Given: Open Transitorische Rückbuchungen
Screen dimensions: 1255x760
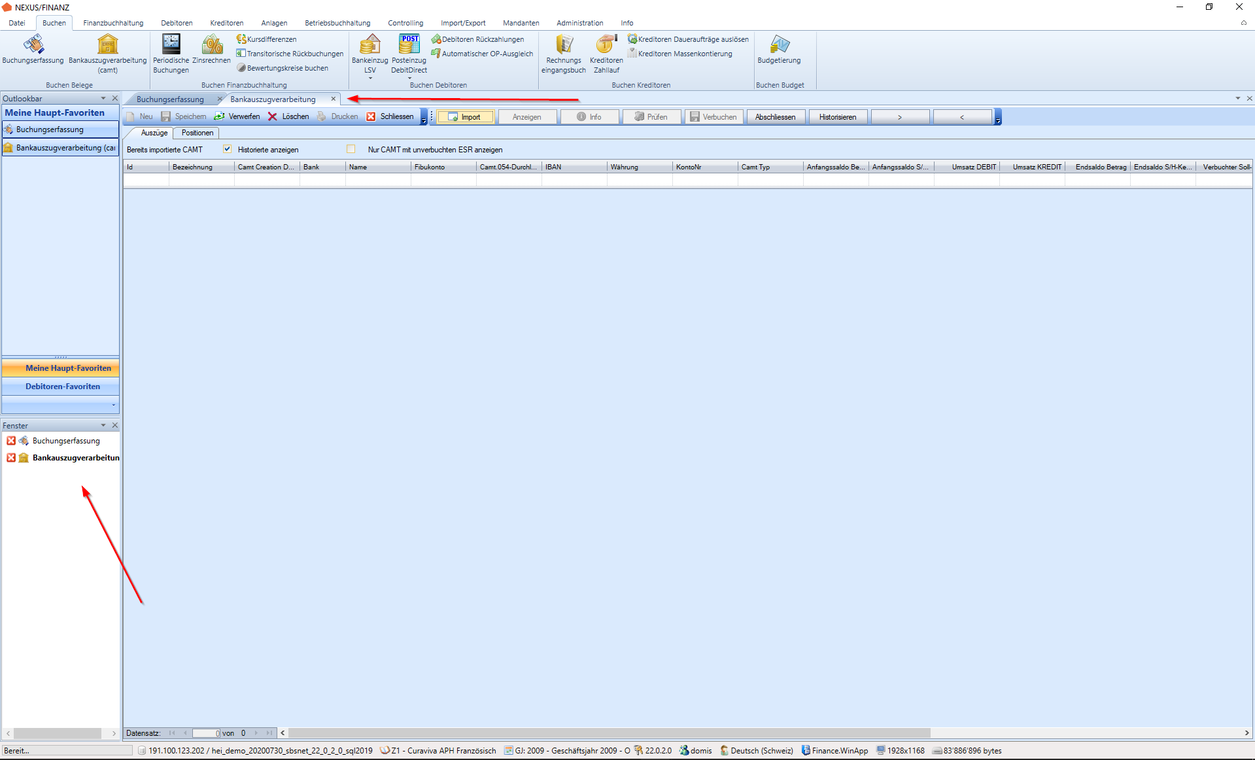Looking at the screenshot, I should click(x=290, y=54).
